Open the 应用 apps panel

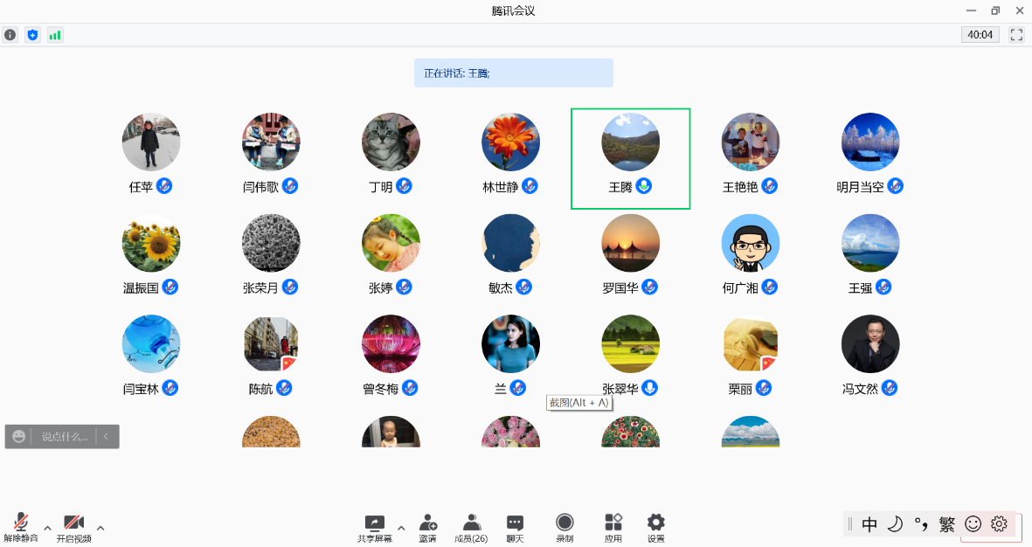click(613, 527)
